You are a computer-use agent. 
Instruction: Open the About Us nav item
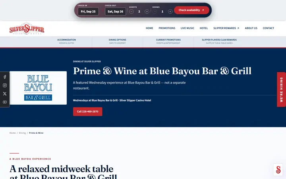pos(251,28)
